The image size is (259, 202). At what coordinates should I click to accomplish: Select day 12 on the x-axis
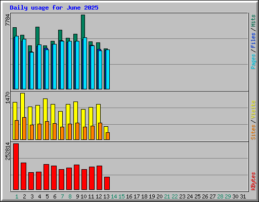(99, 196)
